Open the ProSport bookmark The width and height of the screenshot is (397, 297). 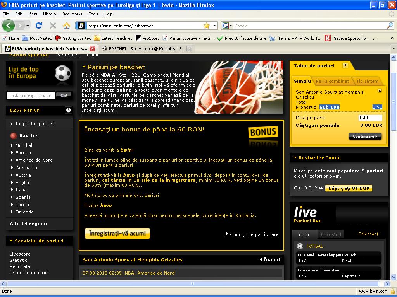(148, 38)
